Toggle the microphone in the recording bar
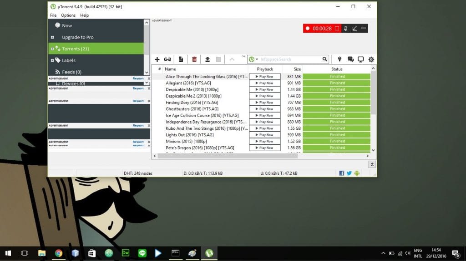 345,29
